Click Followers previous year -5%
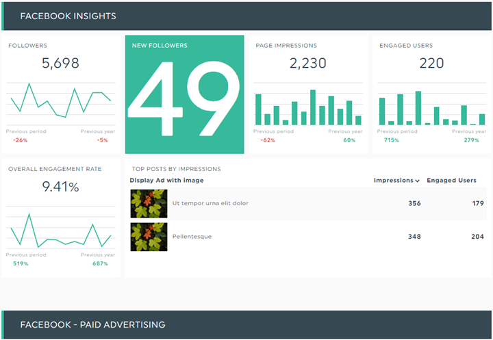This screenshot has height=340, width=493. pos(103,140)
